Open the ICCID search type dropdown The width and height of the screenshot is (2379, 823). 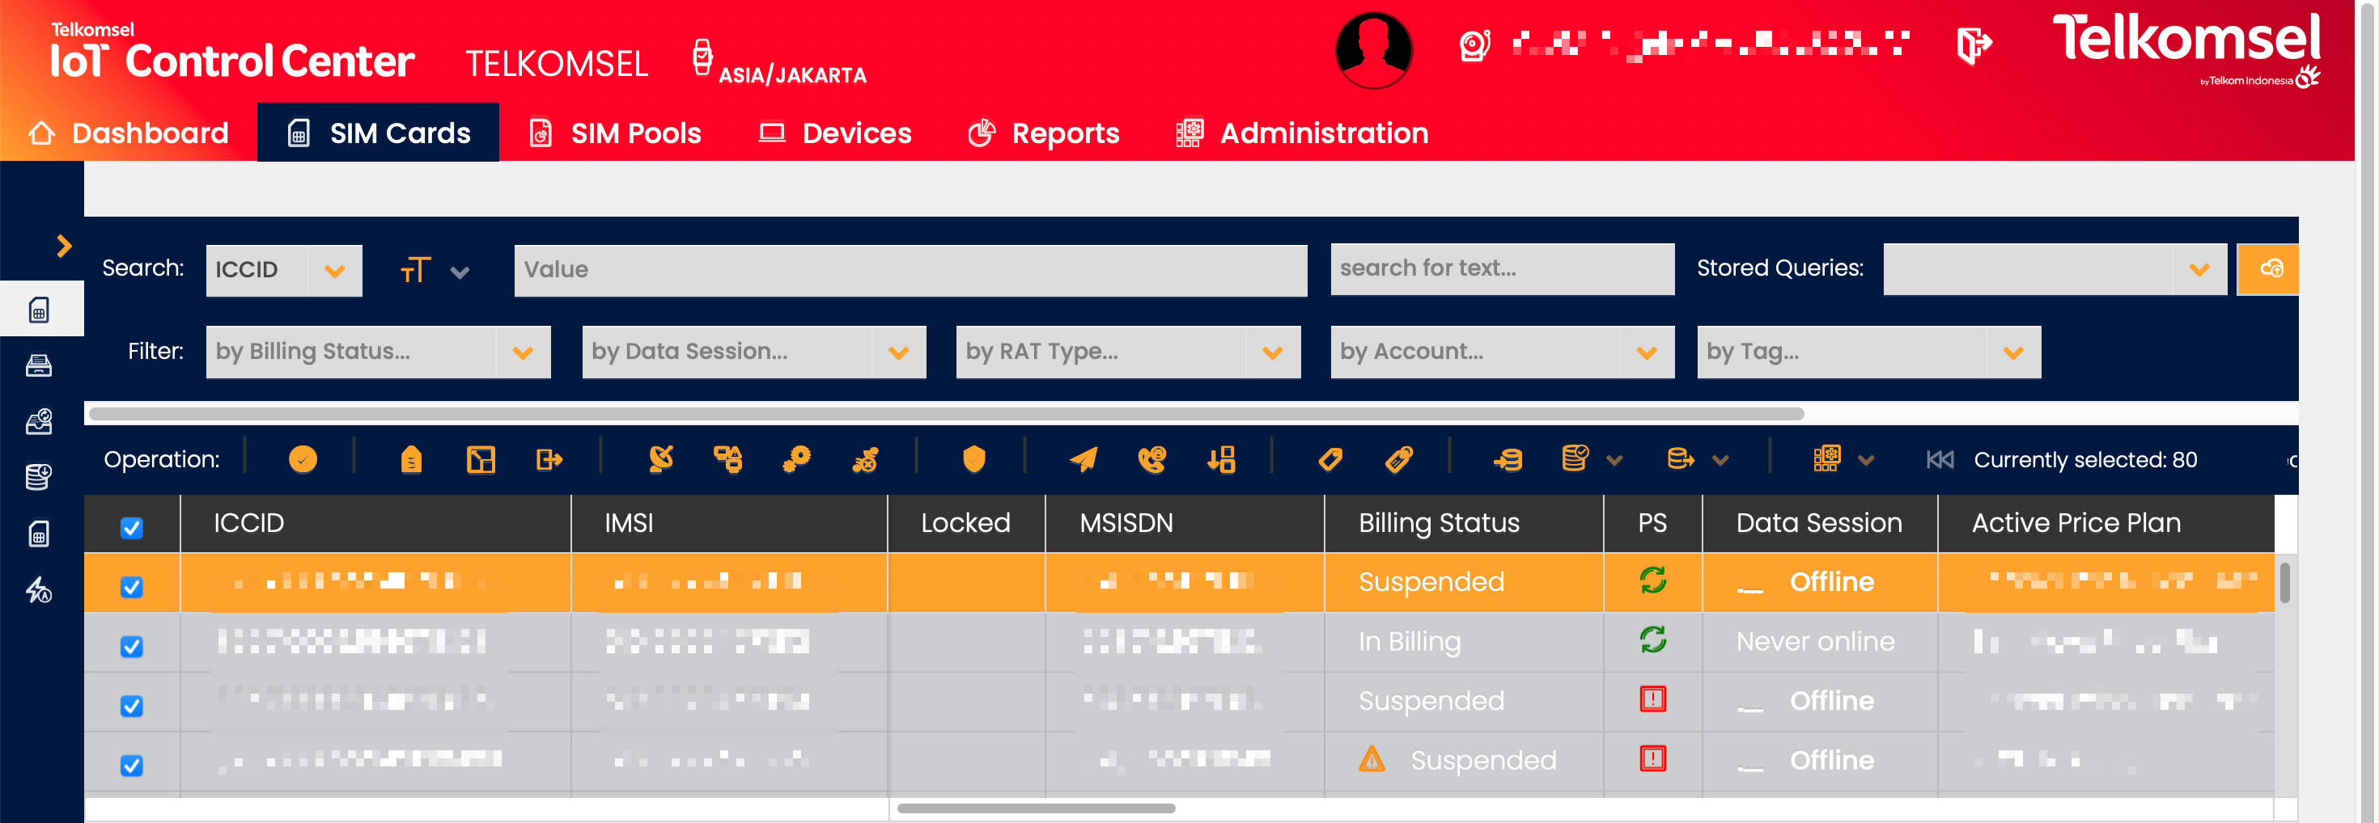(283, 270)
